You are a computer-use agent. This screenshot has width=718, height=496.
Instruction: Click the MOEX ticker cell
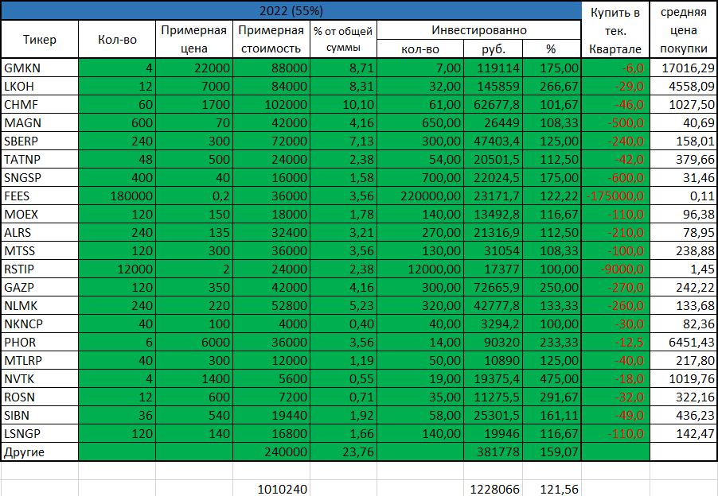point(40,215)
